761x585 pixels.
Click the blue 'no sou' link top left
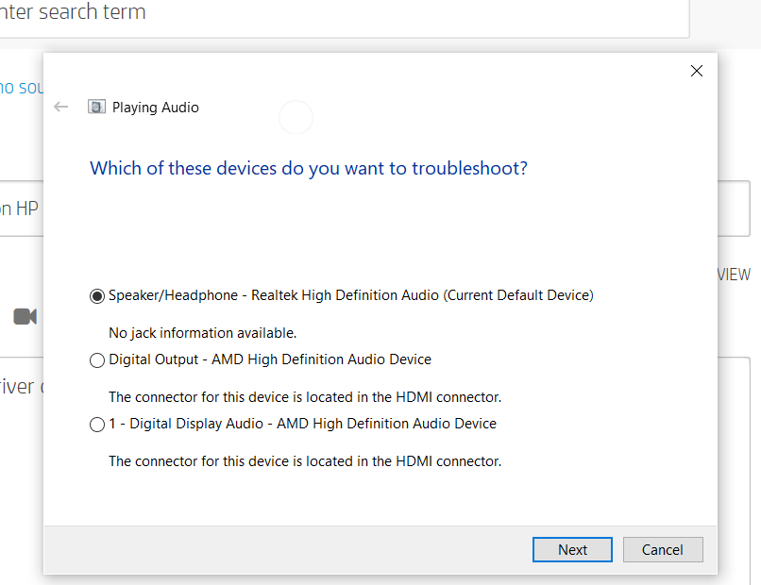coord(17,88)
